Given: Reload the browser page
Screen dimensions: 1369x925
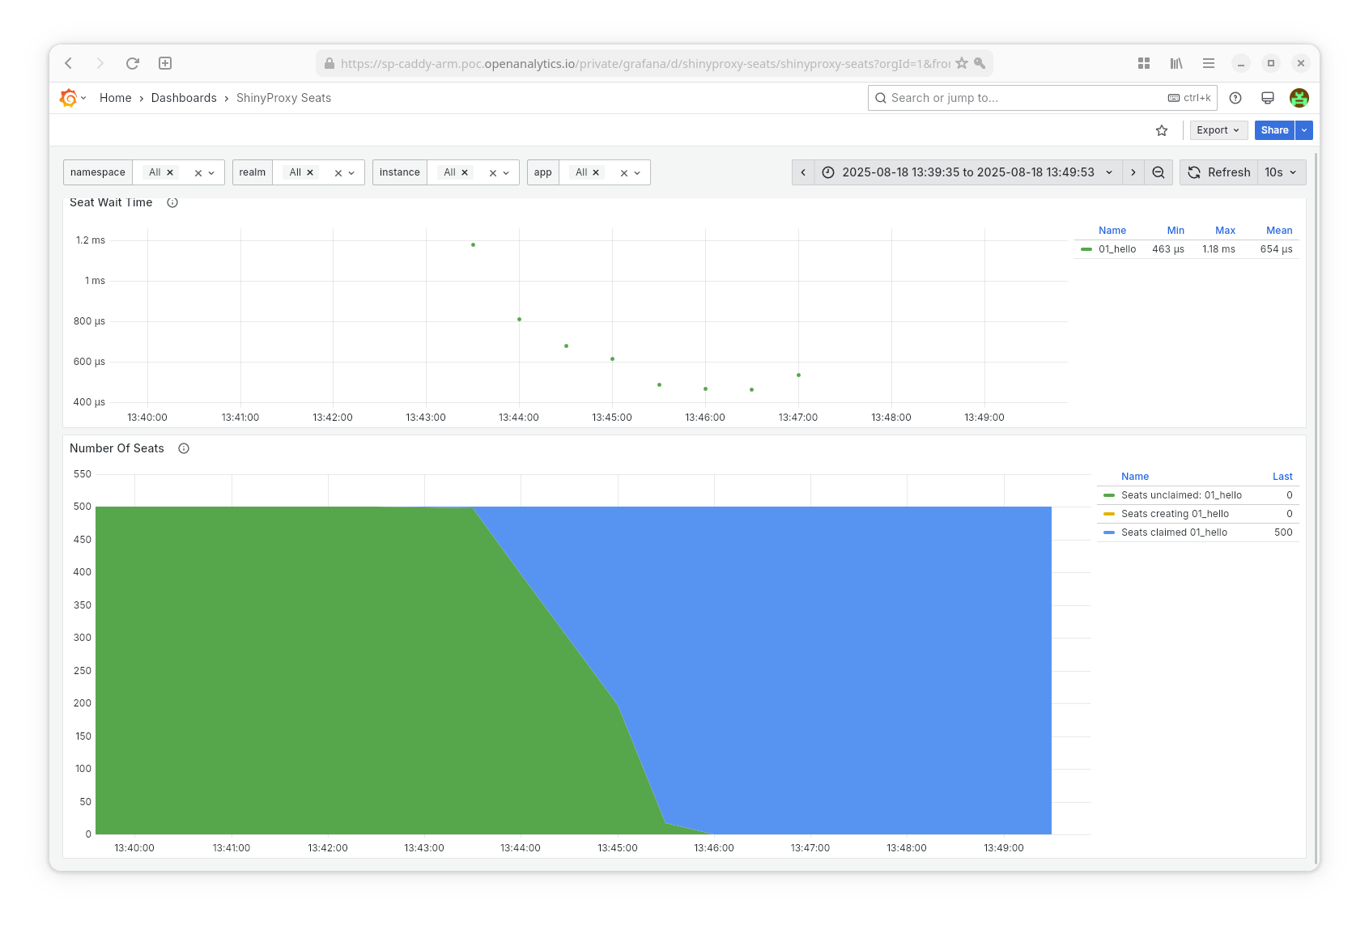Looking at the screenshot, I should click(133, 63).
